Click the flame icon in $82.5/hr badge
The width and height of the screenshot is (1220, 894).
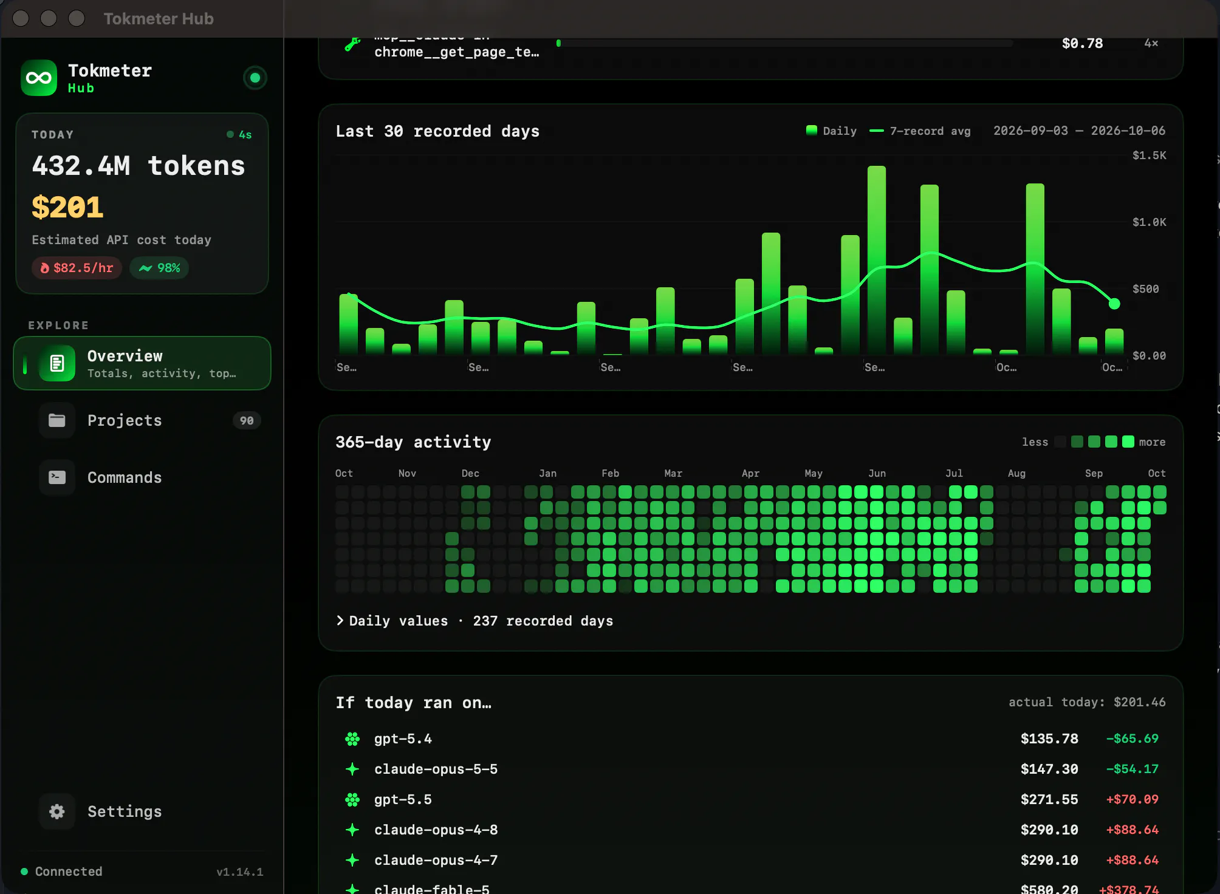point(44,268)
